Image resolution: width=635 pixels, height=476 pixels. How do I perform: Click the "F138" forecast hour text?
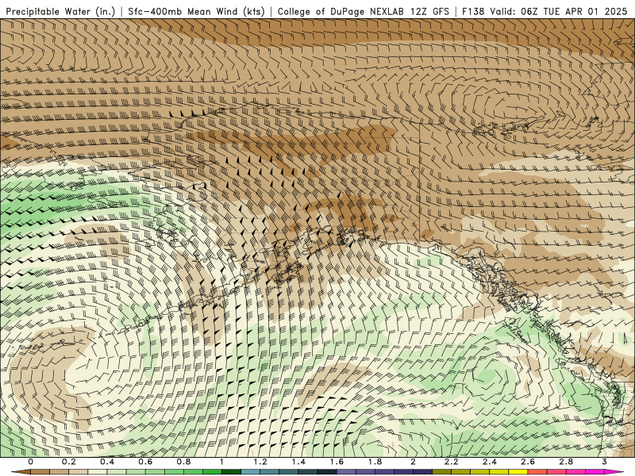coord(473,11)
